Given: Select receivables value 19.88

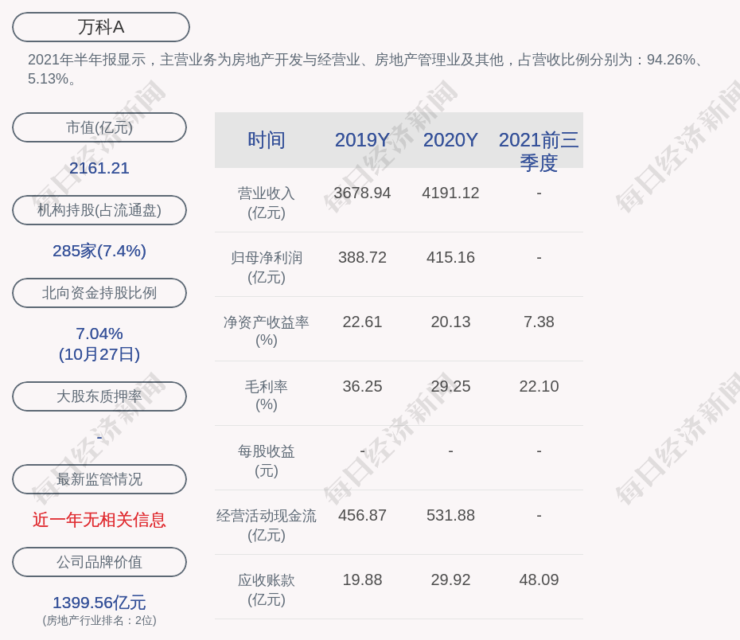Looking at the screenshot, I should [x=362, y=580].
